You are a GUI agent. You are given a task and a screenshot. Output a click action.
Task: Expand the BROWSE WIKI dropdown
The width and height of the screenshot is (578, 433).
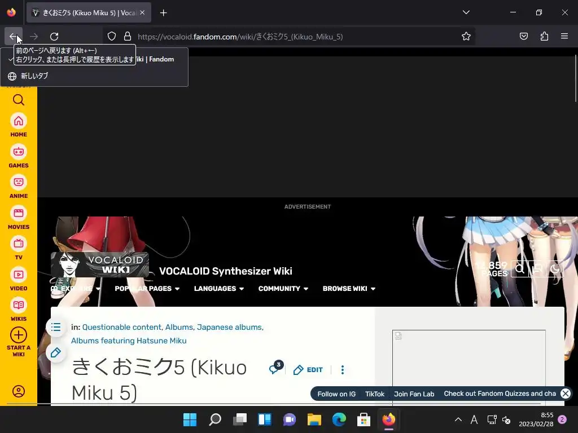coord(349,289)
